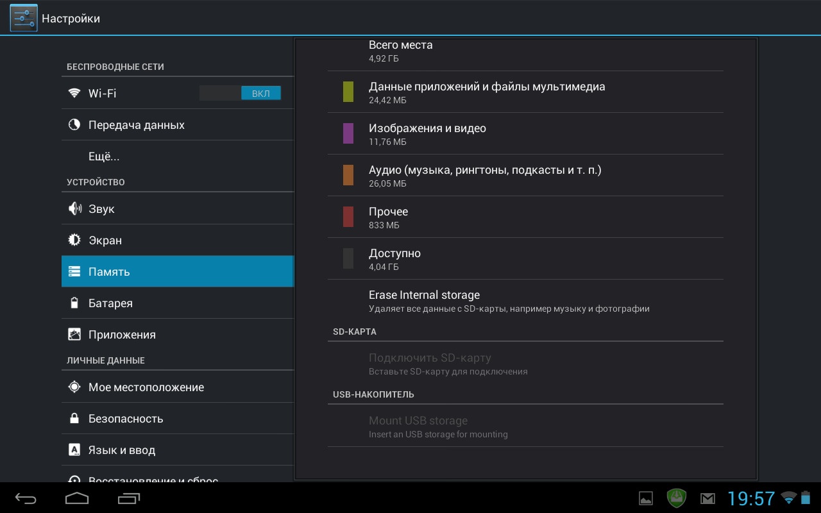Open the Приложения apps settings

click(122, 335)
